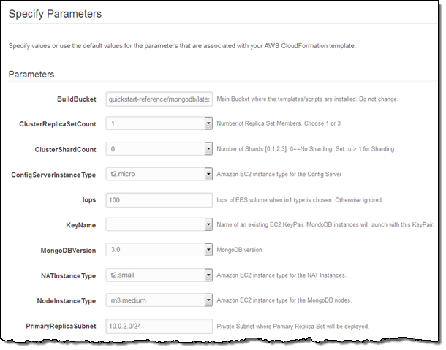Click the PrimaryReplicaSubnet input field
The width and height of the screenshot is (446, 350).
click(x=159, y=325)
